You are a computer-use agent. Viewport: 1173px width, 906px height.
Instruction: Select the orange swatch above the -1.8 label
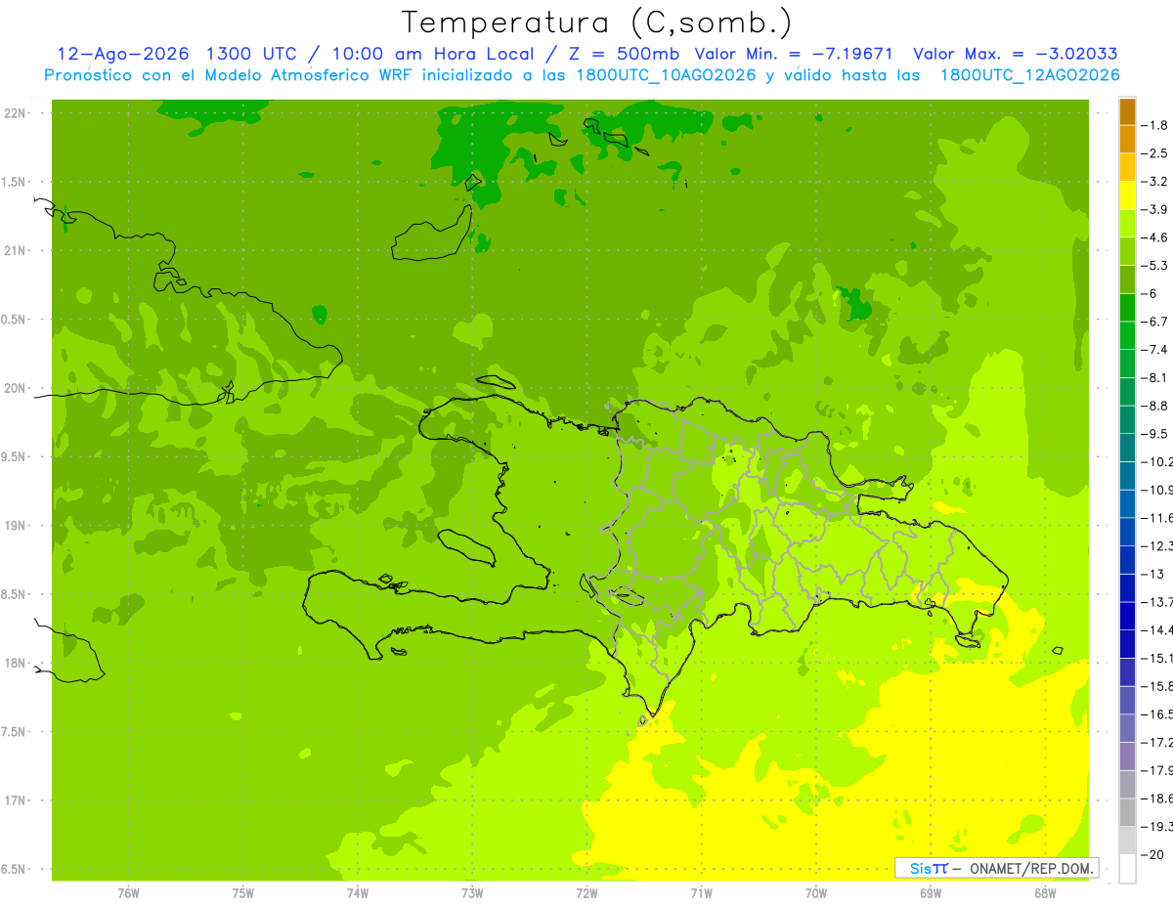[1127, 111]
